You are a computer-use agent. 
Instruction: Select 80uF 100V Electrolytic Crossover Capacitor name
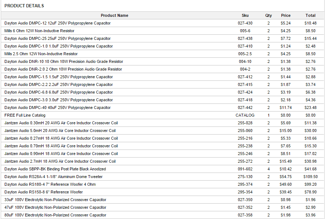[55, 215]
